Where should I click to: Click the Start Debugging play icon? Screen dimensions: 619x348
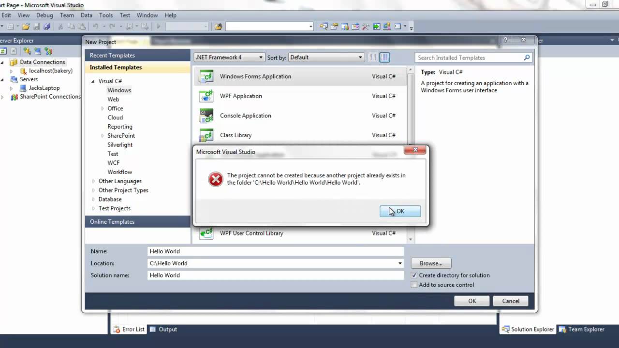point(159,27)
